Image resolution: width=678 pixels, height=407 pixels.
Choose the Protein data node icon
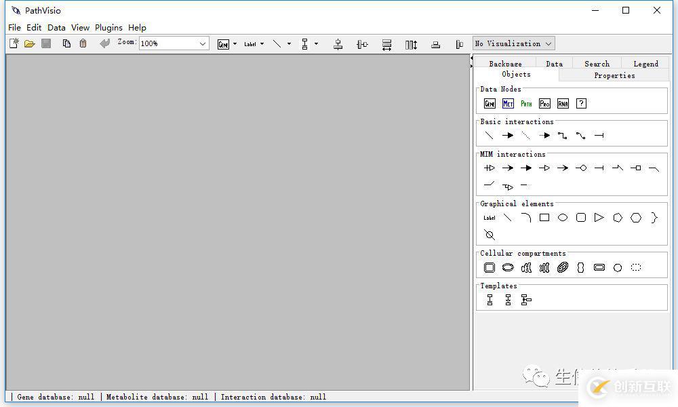pos(544,104)
